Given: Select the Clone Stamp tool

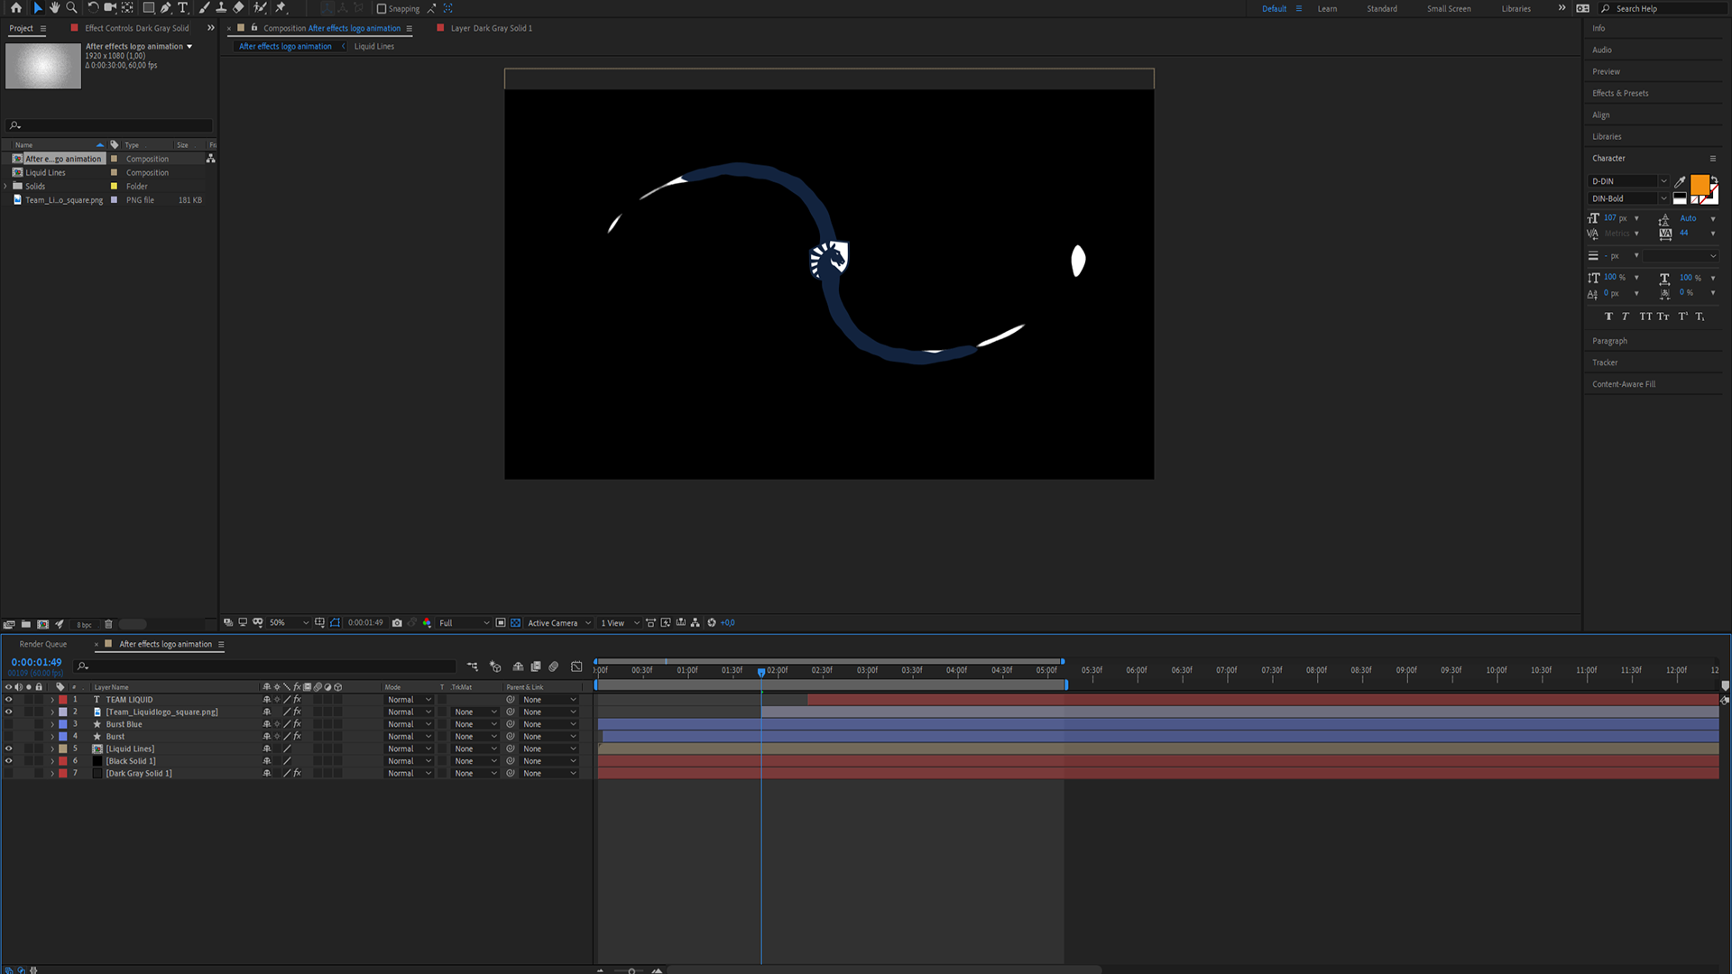Looking at the screenshot, I should click(221, 7).
